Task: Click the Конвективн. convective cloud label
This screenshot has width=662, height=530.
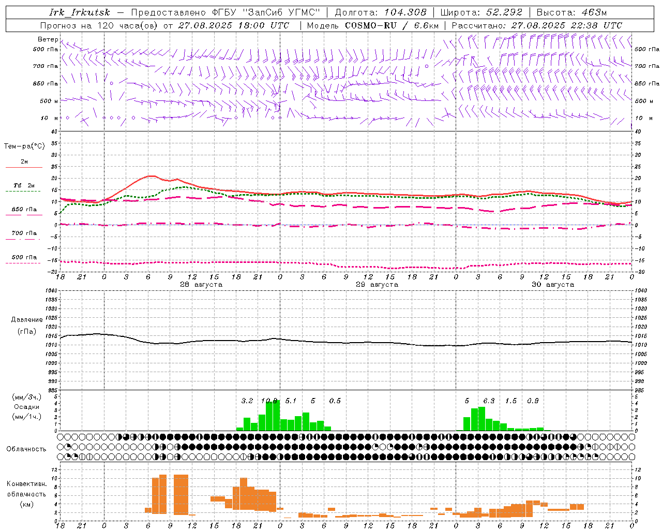Action: click(x=27, y=484)
